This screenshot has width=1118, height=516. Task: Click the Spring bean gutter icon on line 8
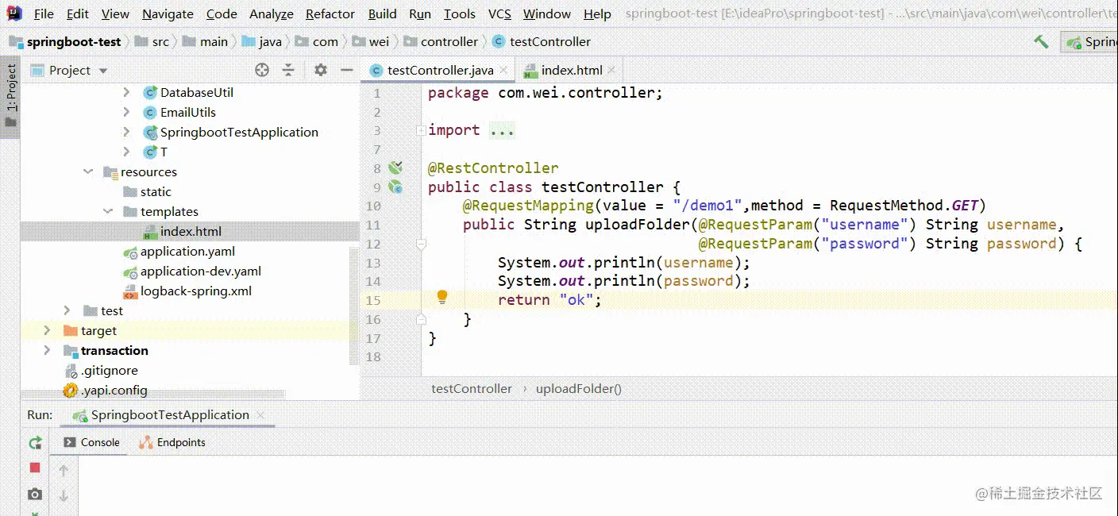[x=395, y=168]
